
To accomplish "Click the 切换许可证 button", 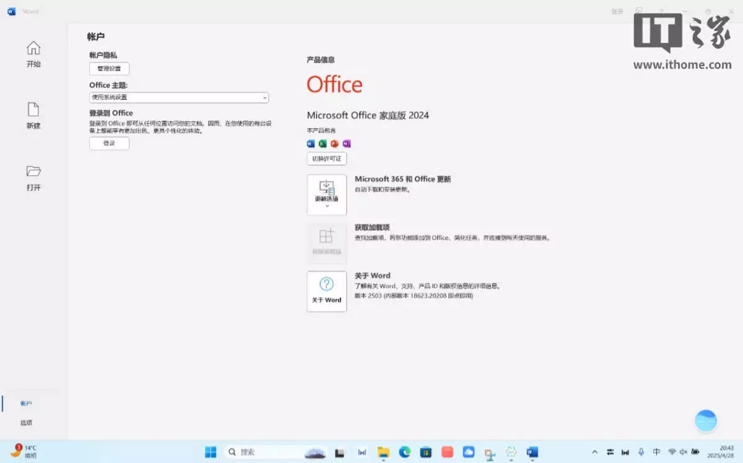I will (327, 159).
